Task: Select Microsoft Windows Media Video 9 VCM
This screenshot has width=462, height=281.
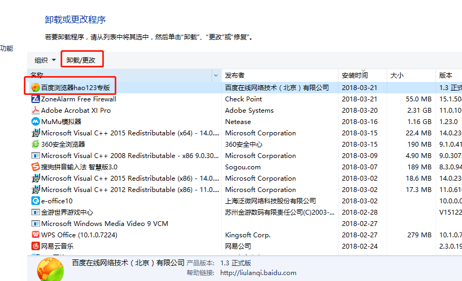Action: click(x=104, y=223)
